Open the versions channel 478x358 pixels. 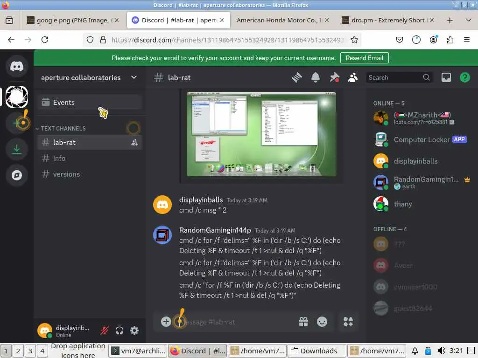tap(90, 174)
